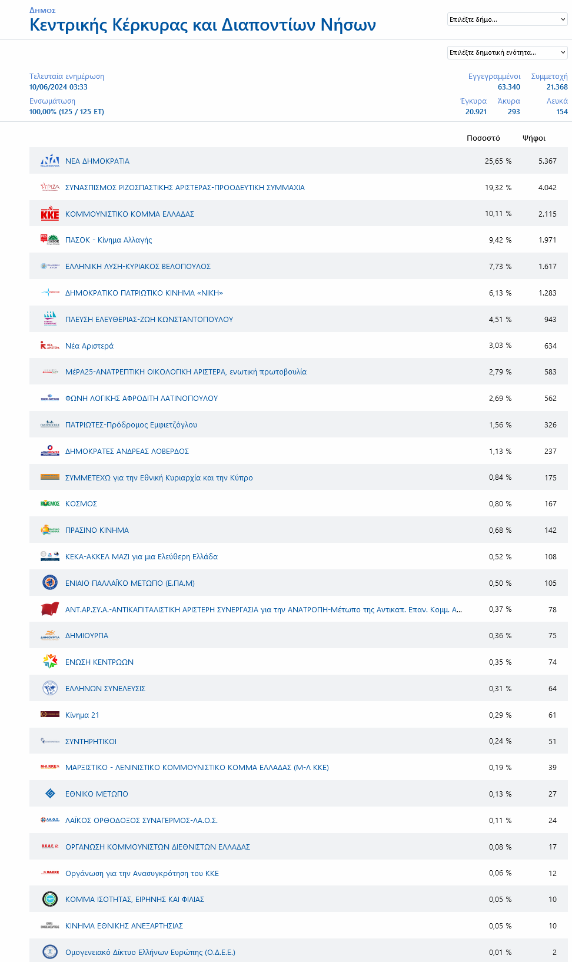Click the Κόμμα Ισότητας, Ειρήνης και Φιλίας logo
The image size is (572, 962).
pyautogui.click(x=50, y=899)
